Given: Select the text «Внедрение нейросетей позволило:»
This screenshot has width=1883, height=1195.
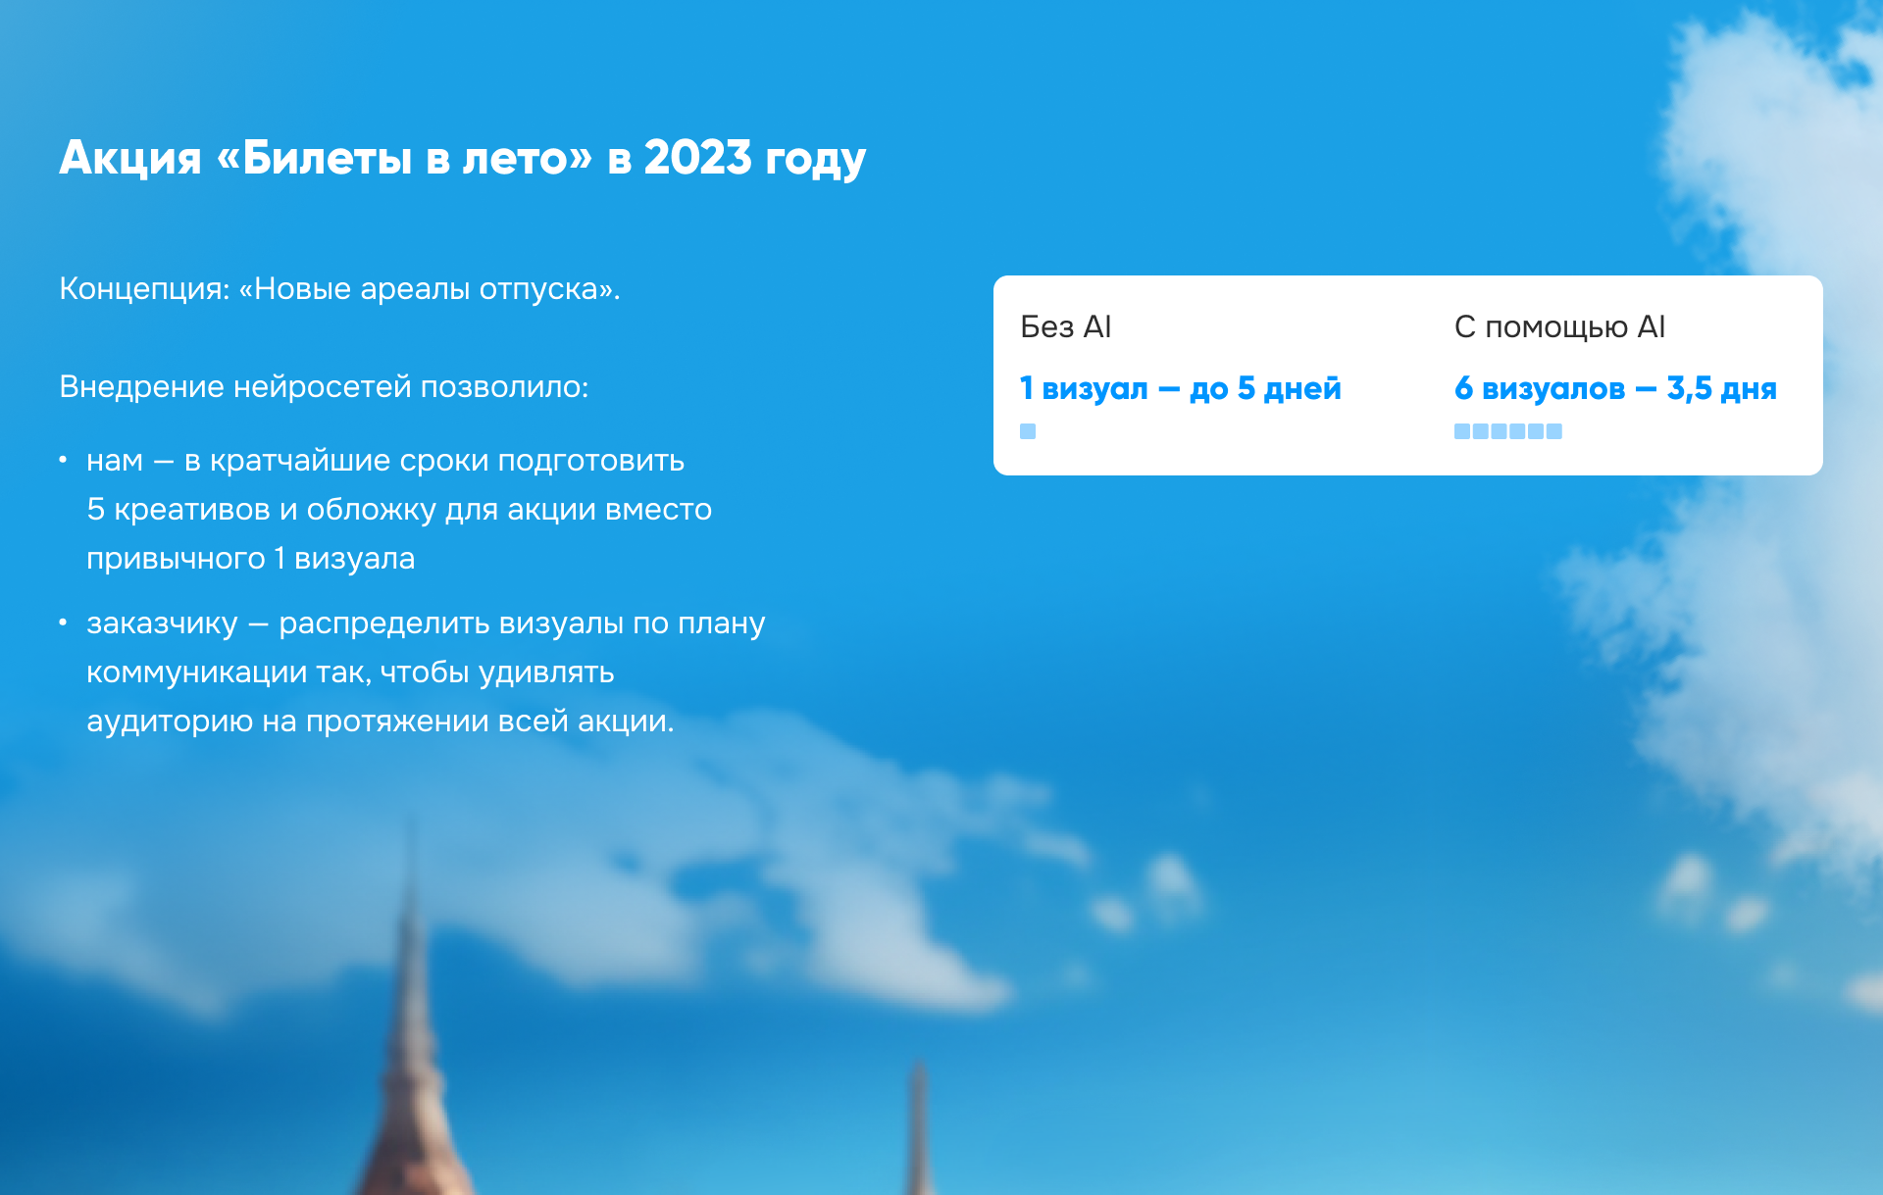Looking at the screenshot, I should tap(324, 387).
